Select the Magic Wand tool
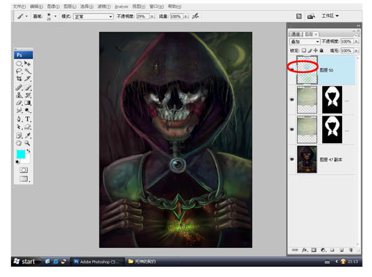This screenshot has width=372, height=277. click(28, 71)
